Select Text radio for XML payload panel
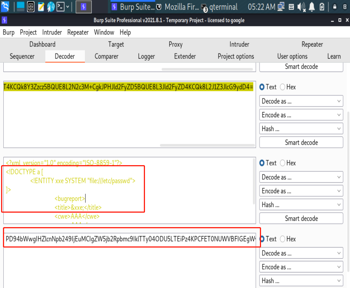This screenshot has height=288, width=350. pyautogui.click(x=262, y=163)
